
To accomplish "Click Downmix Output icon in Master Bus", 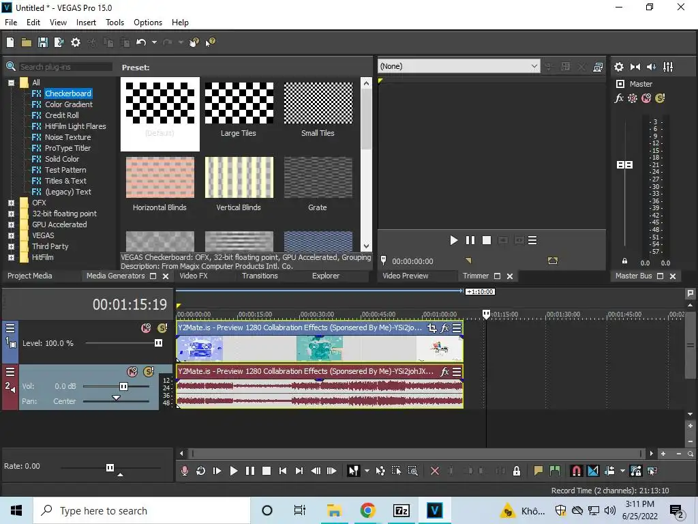I will pos(635,67).
